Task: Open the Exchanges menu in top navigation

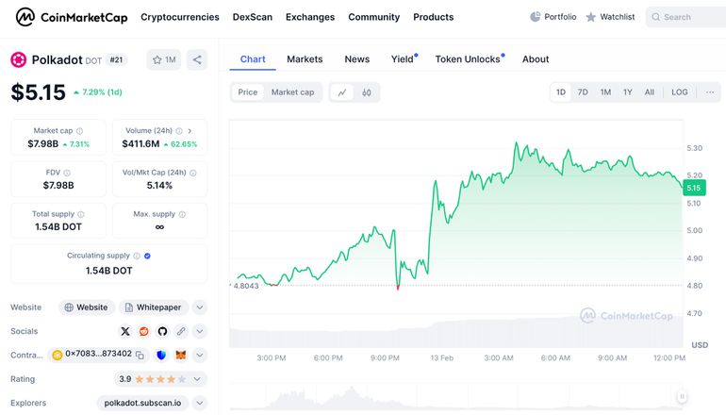Action: 310,17
